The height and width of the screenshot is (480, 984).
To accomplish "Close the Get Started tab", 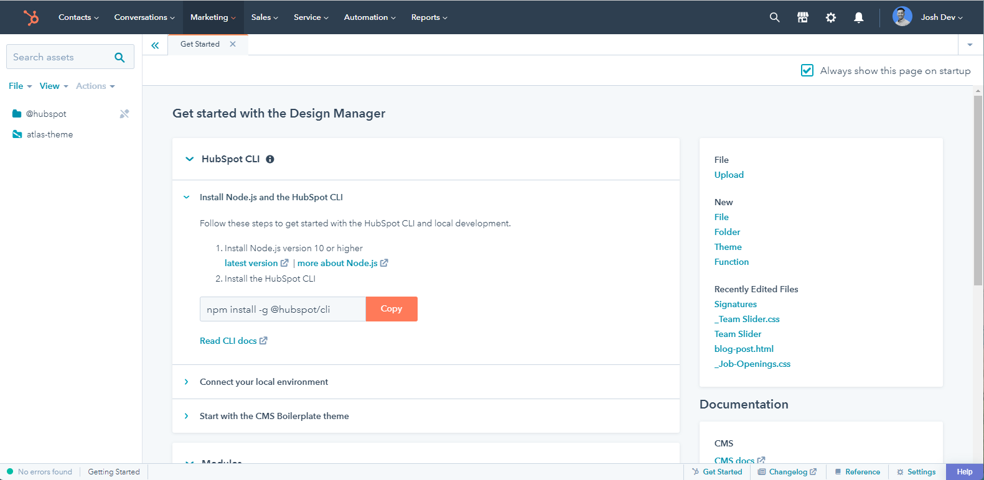I will tap(233, 44).
